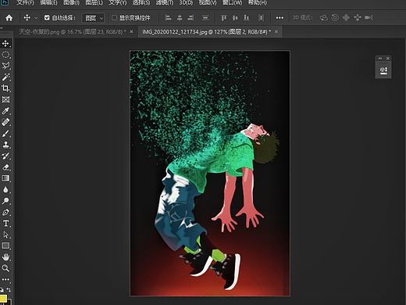This screenshot has width=406, height=305.
Task: Click the 3D pan mode icon
Action: [x=346, y=18]
